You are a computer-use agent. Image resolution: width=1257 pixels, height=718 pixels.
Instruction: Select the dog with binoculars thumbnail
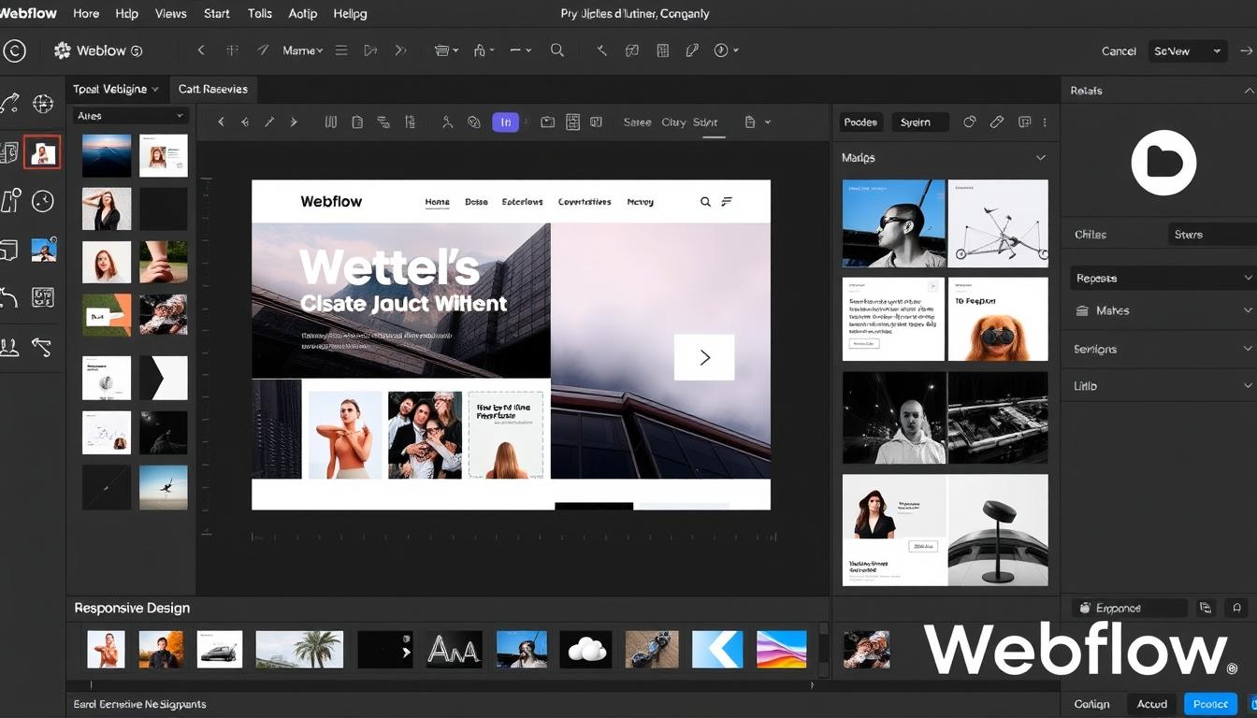tap(998, 319)
